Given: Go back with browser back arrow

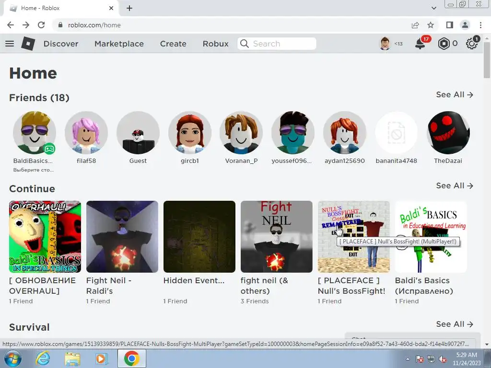Looking at the screenshot, I should tap(11, 25).
